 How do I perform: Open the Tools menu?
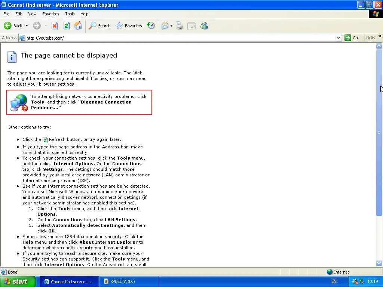tap(70, 14)
